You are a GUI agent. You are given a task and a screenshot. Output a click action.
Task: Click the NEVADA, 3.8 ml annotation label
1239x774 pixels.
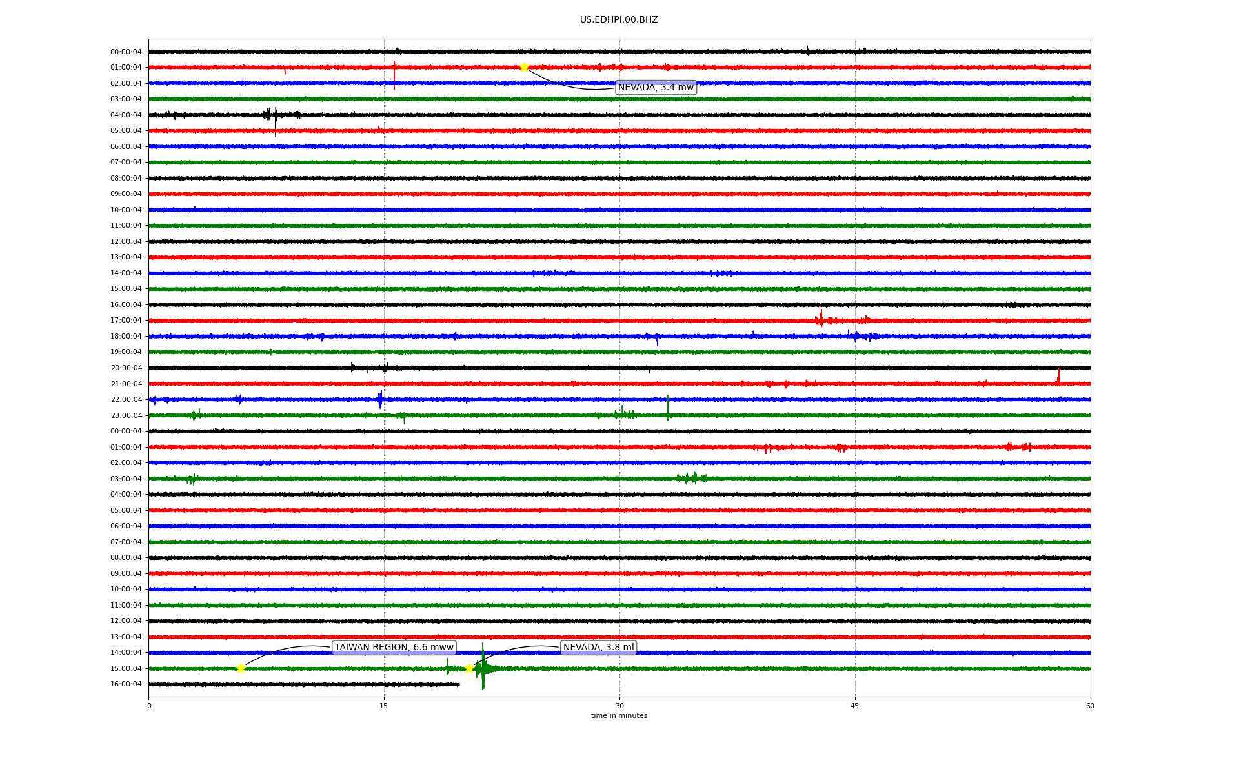click(x=598, y=648)
